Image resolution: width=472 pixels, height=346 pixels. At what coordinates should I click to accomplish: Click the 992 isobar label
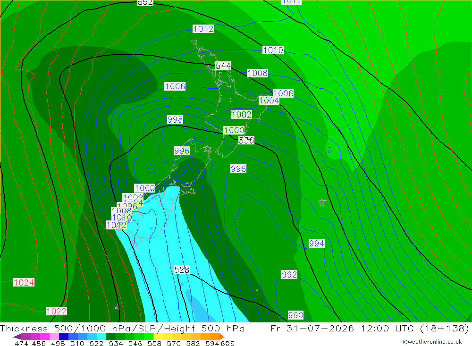289,275
